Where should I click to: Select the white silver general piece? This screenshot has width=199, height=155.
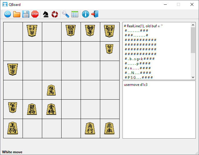tap(32, 109)
